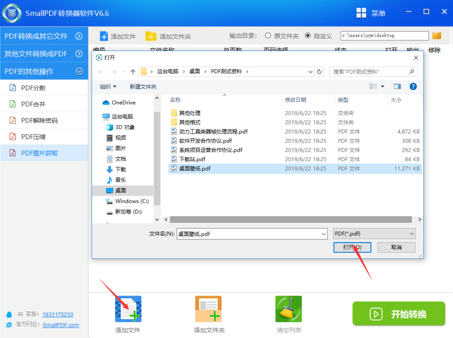Click the SmallPDF shield logo
This screenshot has height=338, width=453.
(12, 13)
